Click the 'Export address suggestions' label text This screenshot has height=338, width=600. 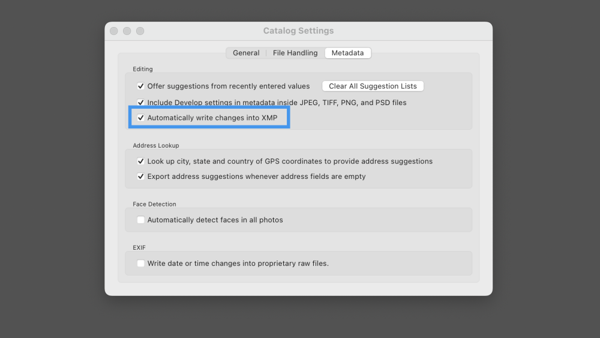click(x=256, y=177)
